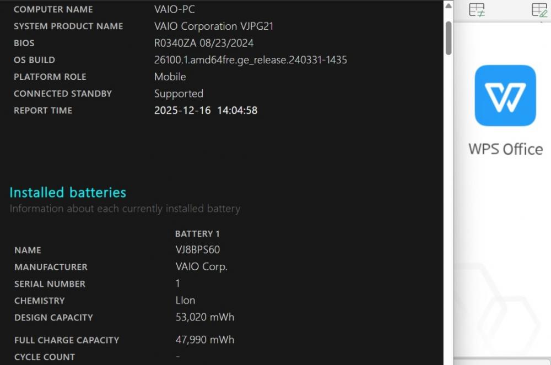The height and width of the screenshot is (365, 551).
Task: Click the WPS Office text label
Action: (505, 149)
